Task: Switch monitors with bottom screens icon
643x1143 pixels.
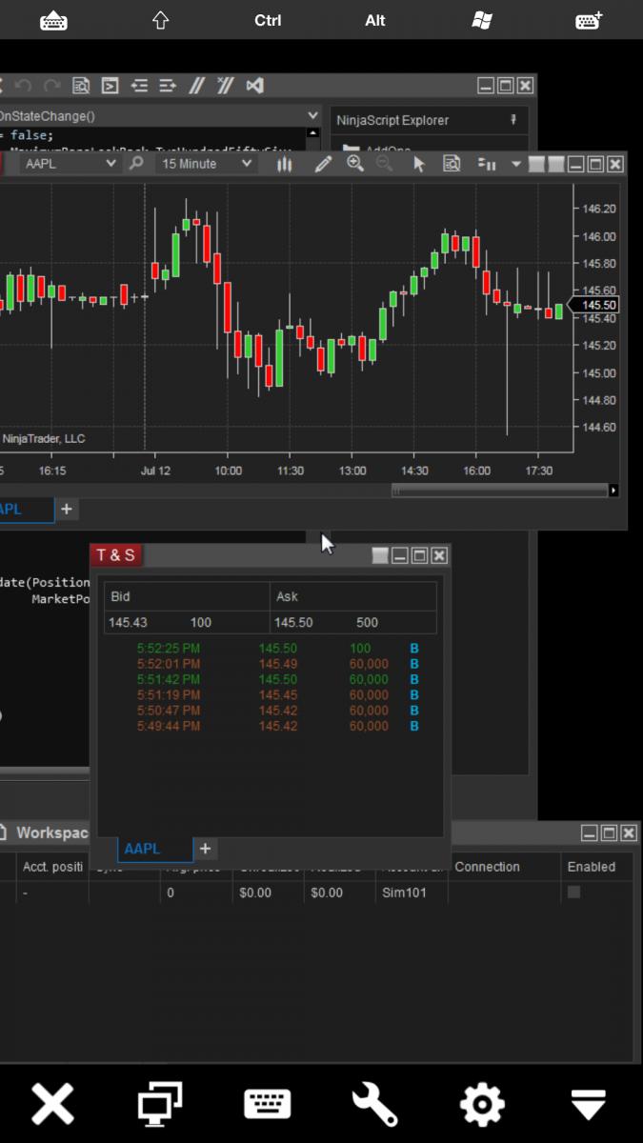Action: [160, 1105]
